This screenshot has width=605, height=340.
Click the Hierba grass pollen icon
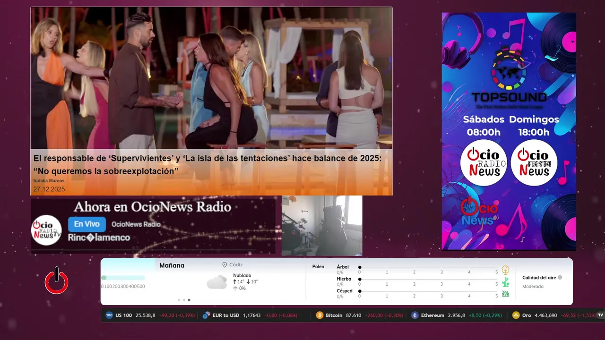tap(505, 282)
